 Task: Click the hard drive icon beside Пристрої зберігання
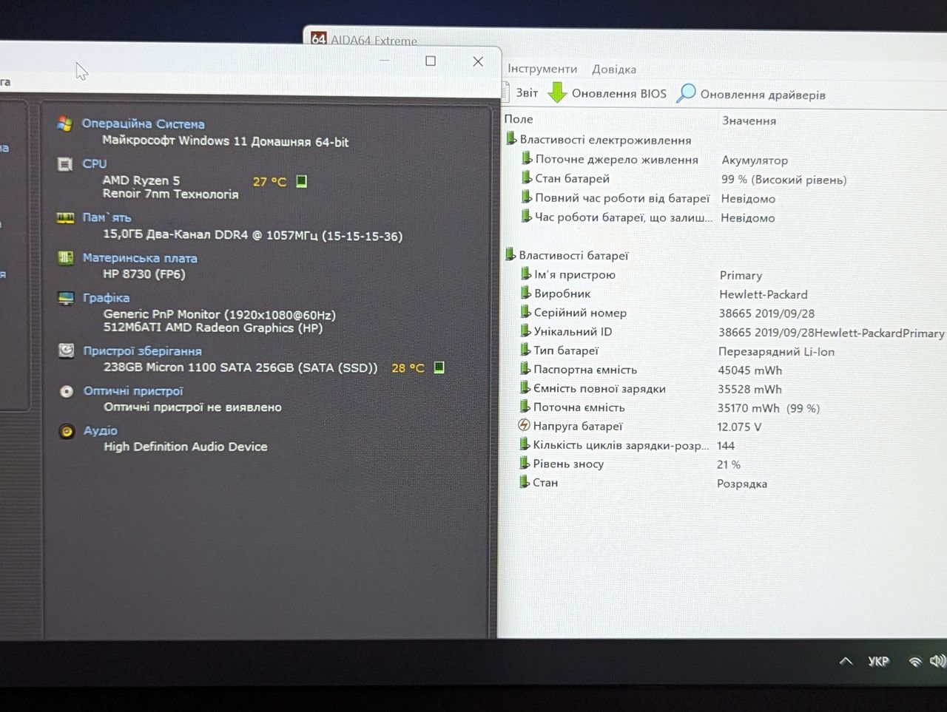click(x=67, y=350)
